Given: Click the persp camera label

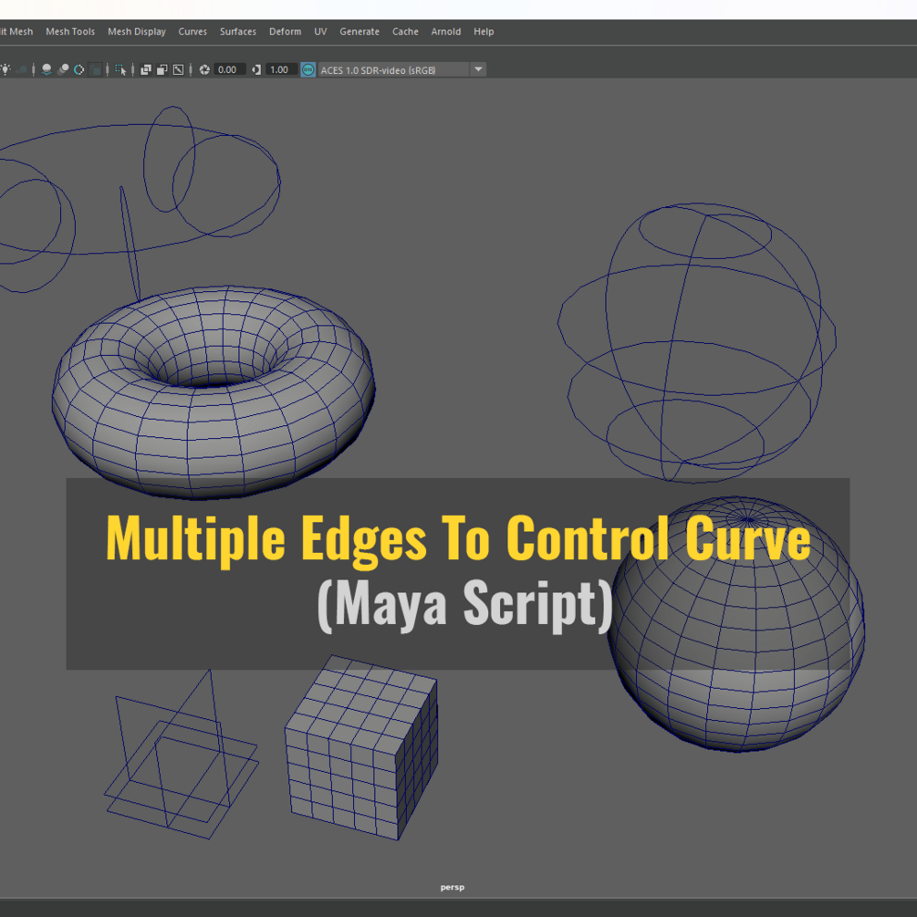Looking at the screenshot, I should click(x=453, y=887).
